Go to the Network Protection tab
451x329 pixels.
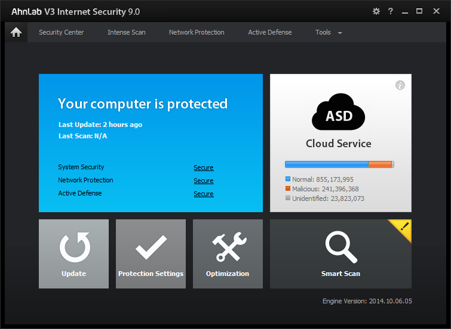(x=197, y=32)
